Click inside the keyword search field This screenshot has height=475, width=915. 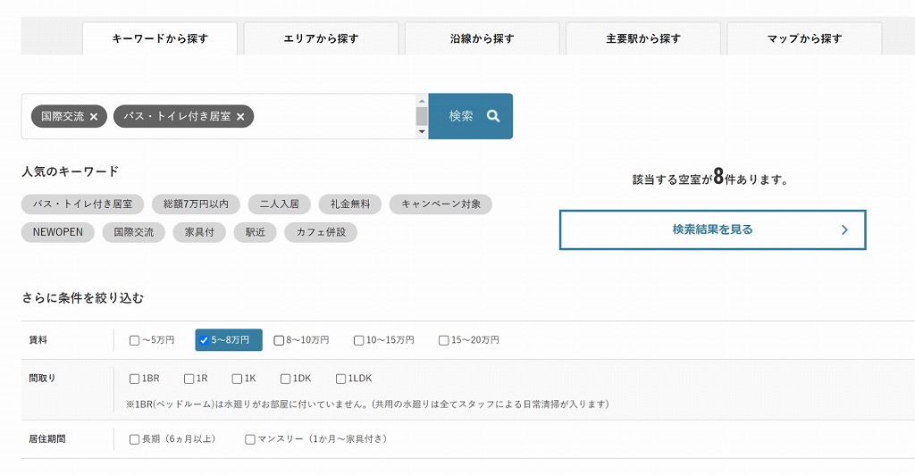click(x=331, y=117)
